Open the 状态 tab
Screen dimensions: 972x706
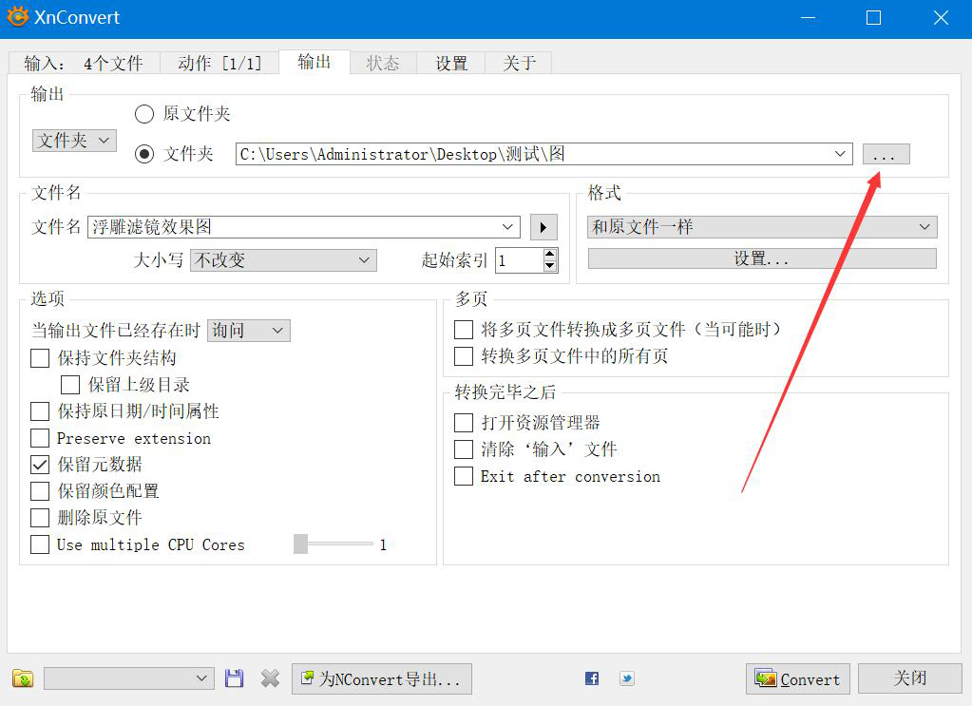[x=383, y=64]
